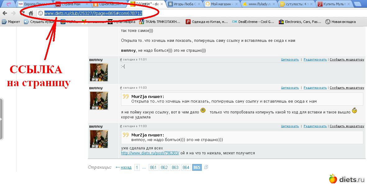Click the # permalink of the 11:01 post

[121, 60]
